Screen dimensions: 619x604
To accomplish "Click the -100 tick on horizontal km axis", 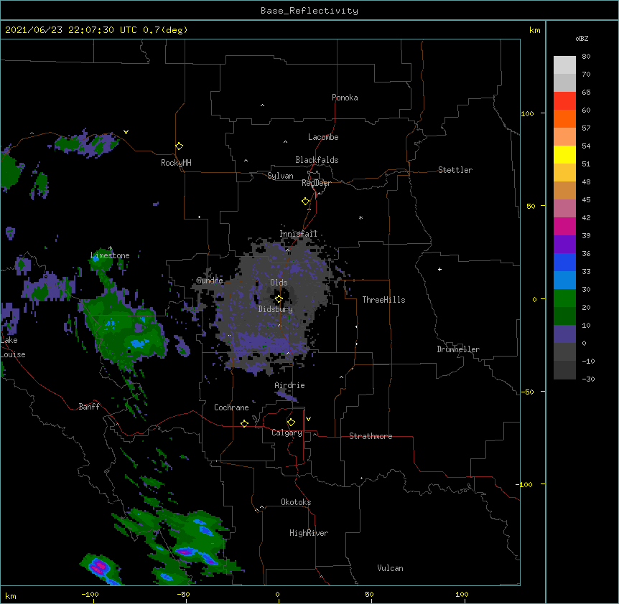I will click(90, 594).
